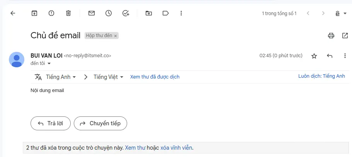Star the email from BUI VAN LOI
Screen dimensions: 352x157
314,56
